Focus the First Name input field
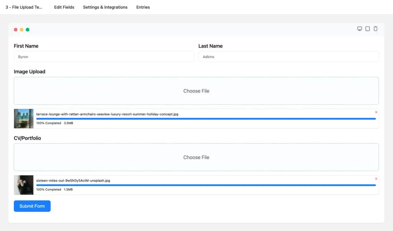Screen dimensions: 393x231 click(x=104, y=56)
